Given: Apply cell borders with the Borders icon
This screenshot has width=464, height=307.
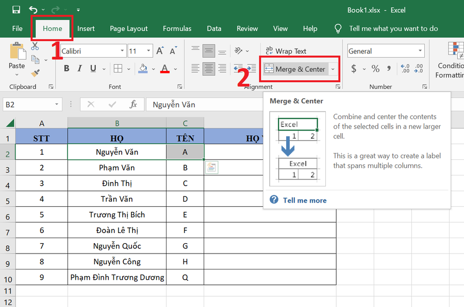Looking at the screenshot, I should coord(118,68).
